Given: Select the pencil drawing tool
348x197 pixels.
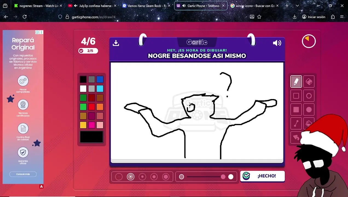Looking at the screenshot, I should click(296, 82).
